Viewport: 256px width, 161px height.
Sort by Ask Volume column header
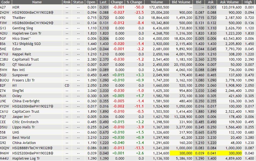(229, 2)
